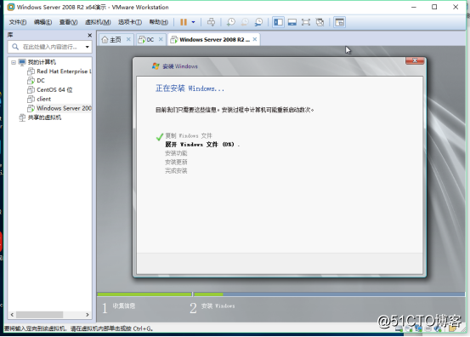Click the 收集信息 progress bar segment
Screen dimensions: 470x337
click(144, 294)
